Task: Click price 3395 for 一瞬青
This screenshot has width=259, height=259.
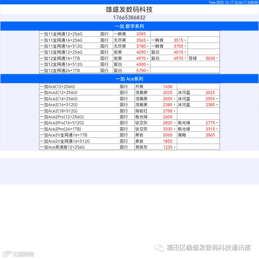Action: point(141,34)
